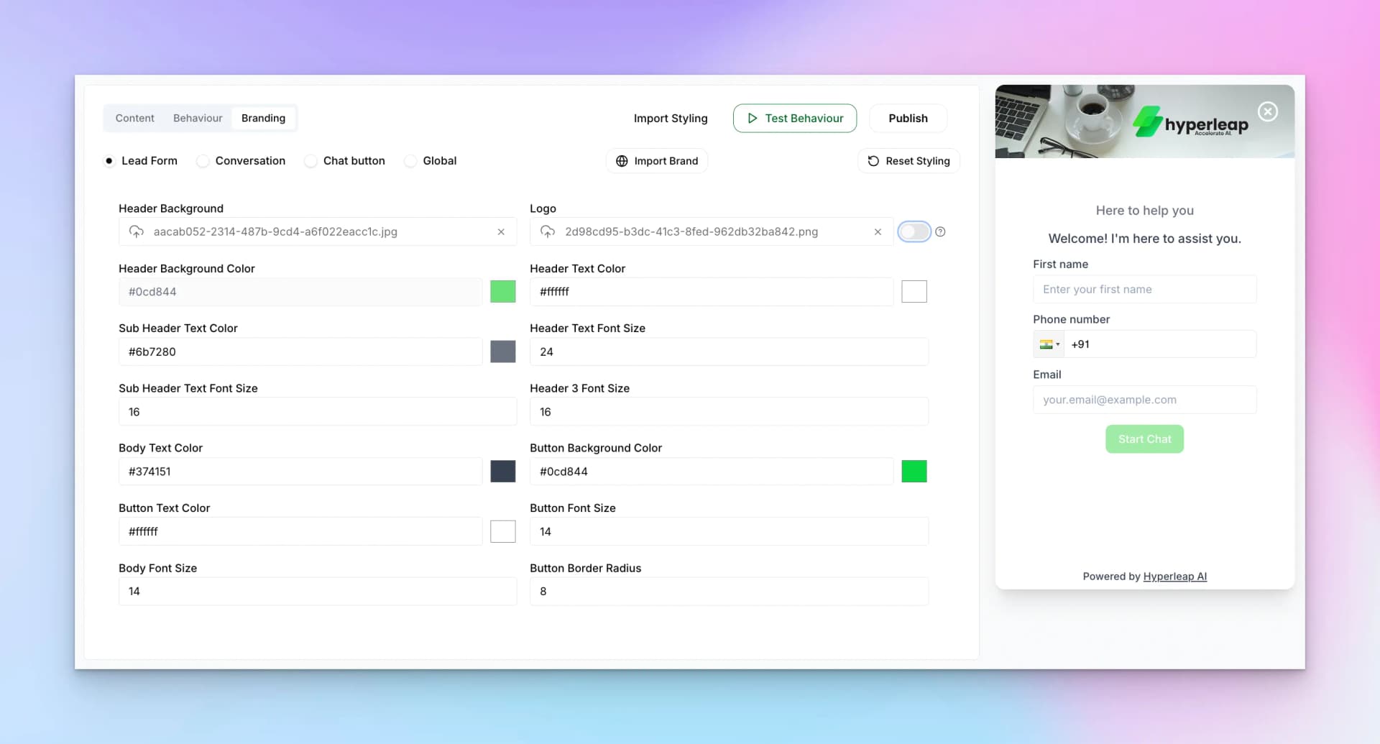Viewport: 1380px width, 744px height.
Task: Click Start Chat in the preview widget
Action: [1144, 438]
